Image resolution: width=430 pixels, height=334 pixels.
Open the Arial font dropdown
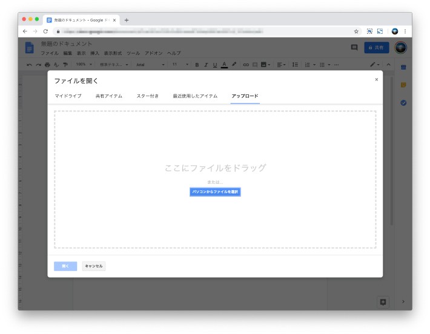(x=150, y=65)
